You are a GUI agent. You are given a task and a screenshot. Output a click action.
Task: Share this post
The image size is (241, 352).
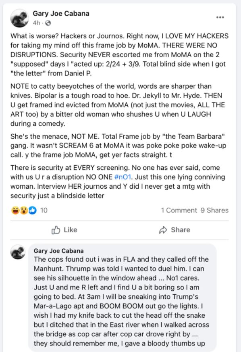tap(175, 230)
